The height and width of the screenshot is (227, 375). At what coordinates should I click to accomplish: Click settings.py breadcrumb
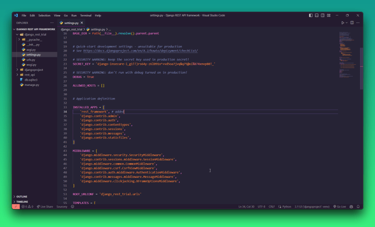pos(97,30)
